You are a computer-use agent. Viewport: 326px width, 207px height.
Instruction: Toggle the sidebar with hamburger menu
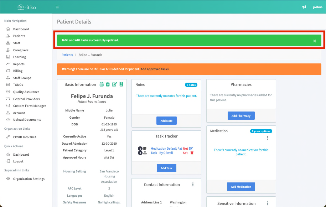(x=57, y=7)
